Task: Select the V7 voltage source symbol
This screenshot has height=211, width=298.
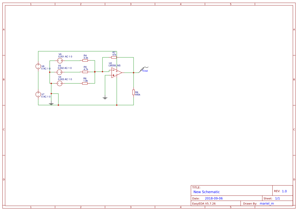Action: pyautogui.click(x=38, y=94)
